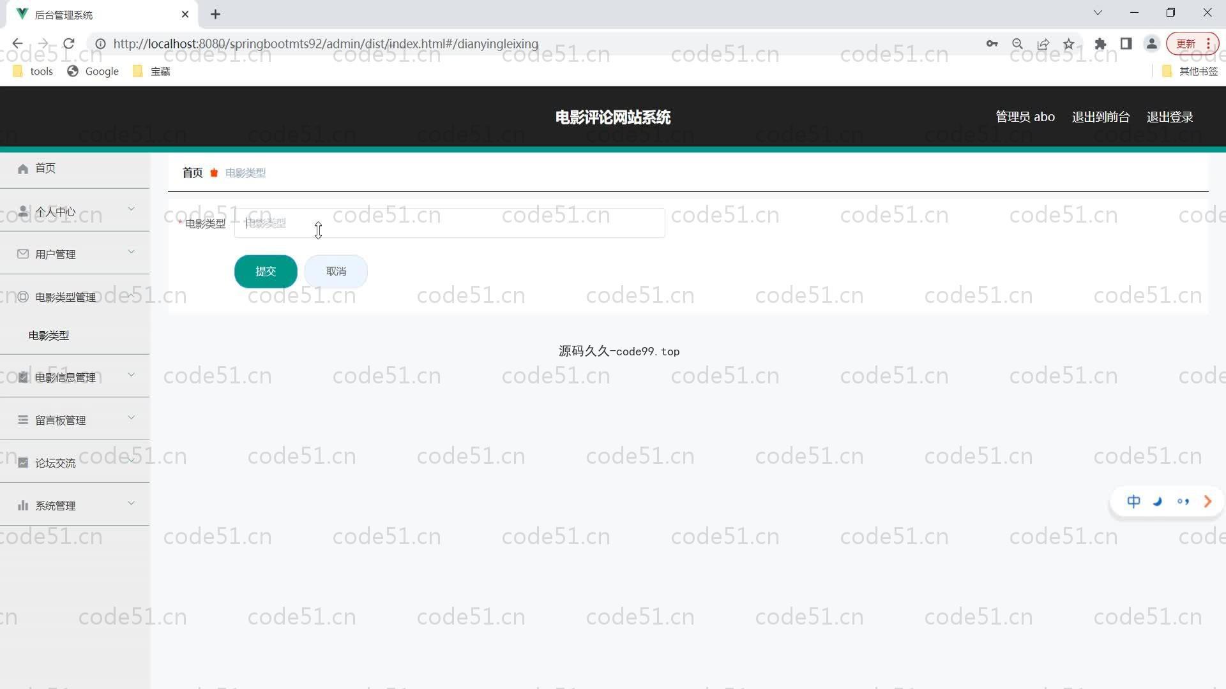Image resolution: width=1226 pixels, height=689 pixels.
Task: Reload the page with the refresh icon
Action: (x=69, y=44)
